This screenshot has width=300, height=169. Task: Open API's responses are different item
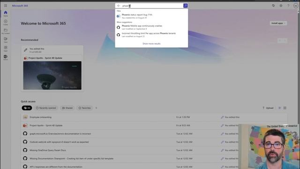[56, 167]
